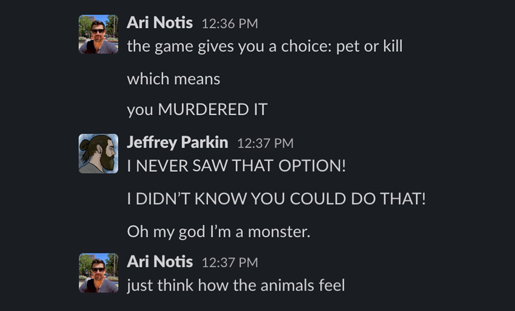Click Jeffrey Parkin's bearded profile avatar
The image size is (515, 311).
[98, 154]
